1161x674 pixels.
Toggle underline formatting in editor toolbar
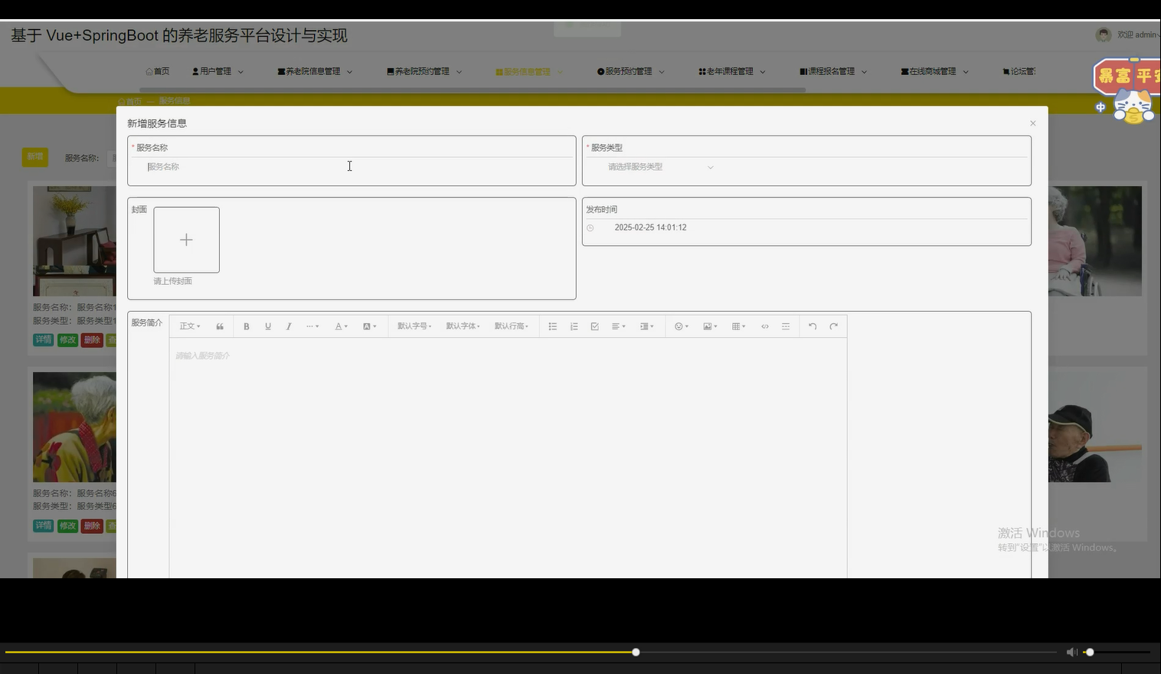[268, 326]
